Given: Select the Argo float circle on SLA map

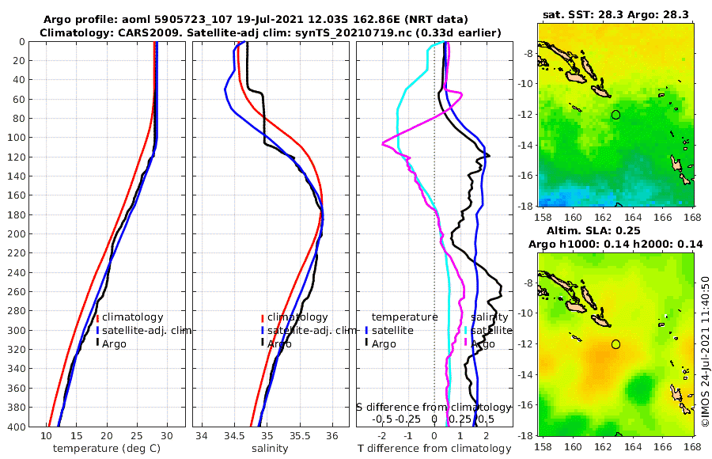Looking at the screenshot, I should pyautogui.click(x=615, y=344).
